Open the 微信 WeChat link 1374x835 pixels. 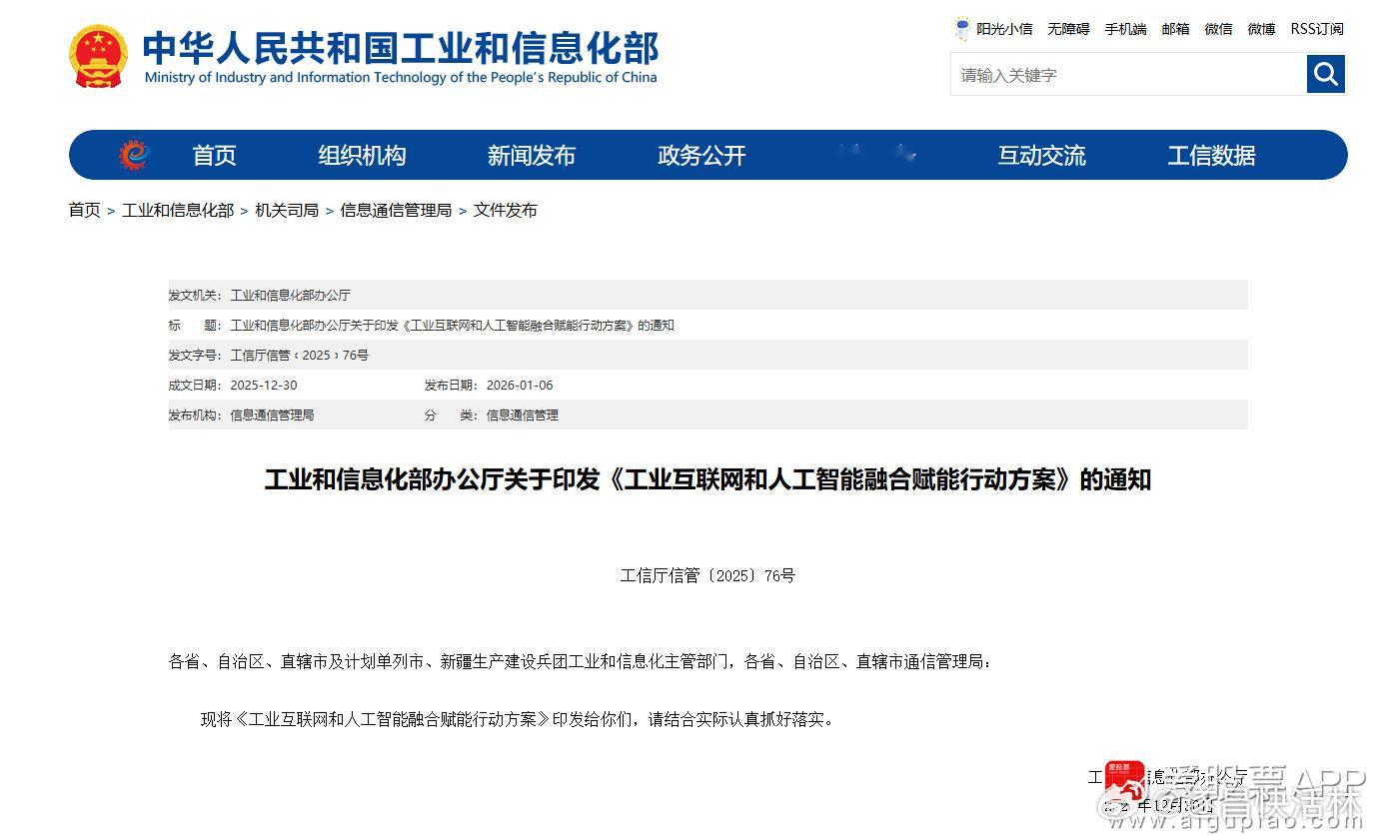pyautogui.click(x=1218, y=29)
